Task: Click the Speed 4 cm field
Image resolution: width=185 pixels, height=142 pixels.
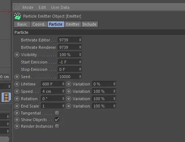Action: click(53, 91)
